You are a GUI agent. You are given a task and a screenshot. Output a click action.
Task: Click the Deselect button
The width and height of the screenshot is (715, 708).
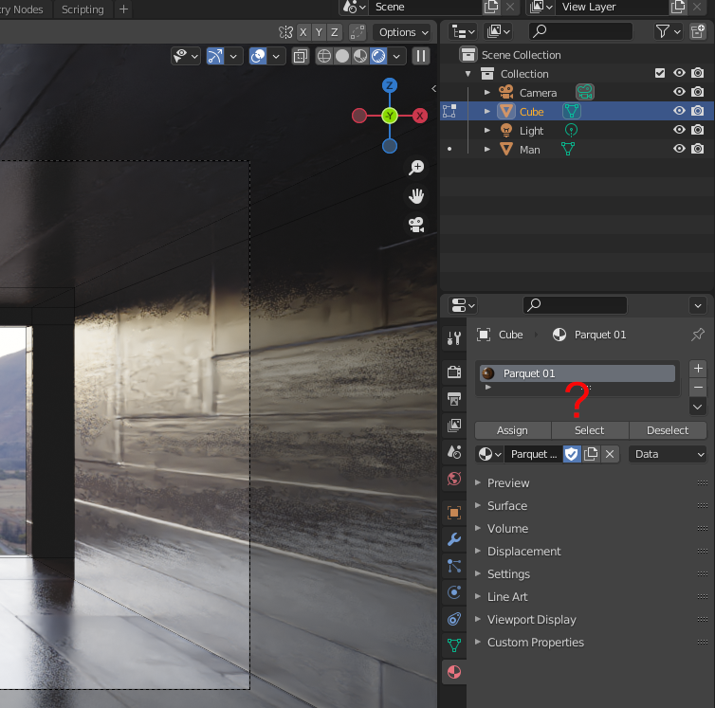668,430
